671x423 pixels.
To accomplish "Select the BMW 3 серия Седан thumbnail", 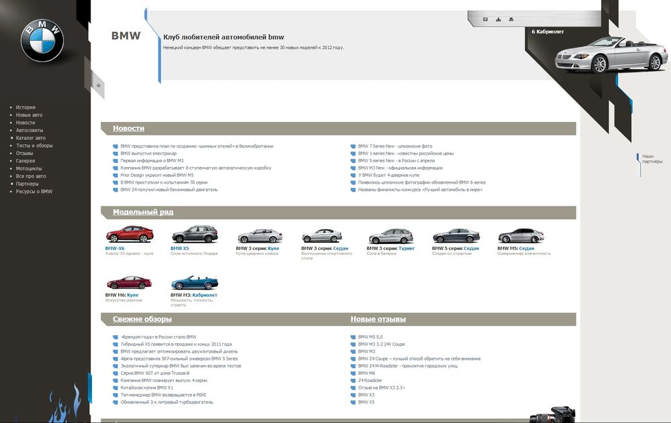I will click(322, 236).
